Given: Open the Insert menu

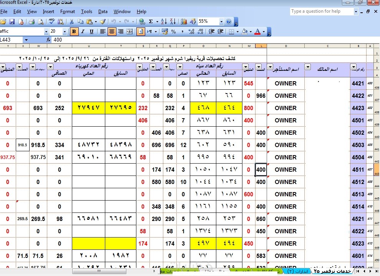Looking at the screenshot, I should click(48, 12).
